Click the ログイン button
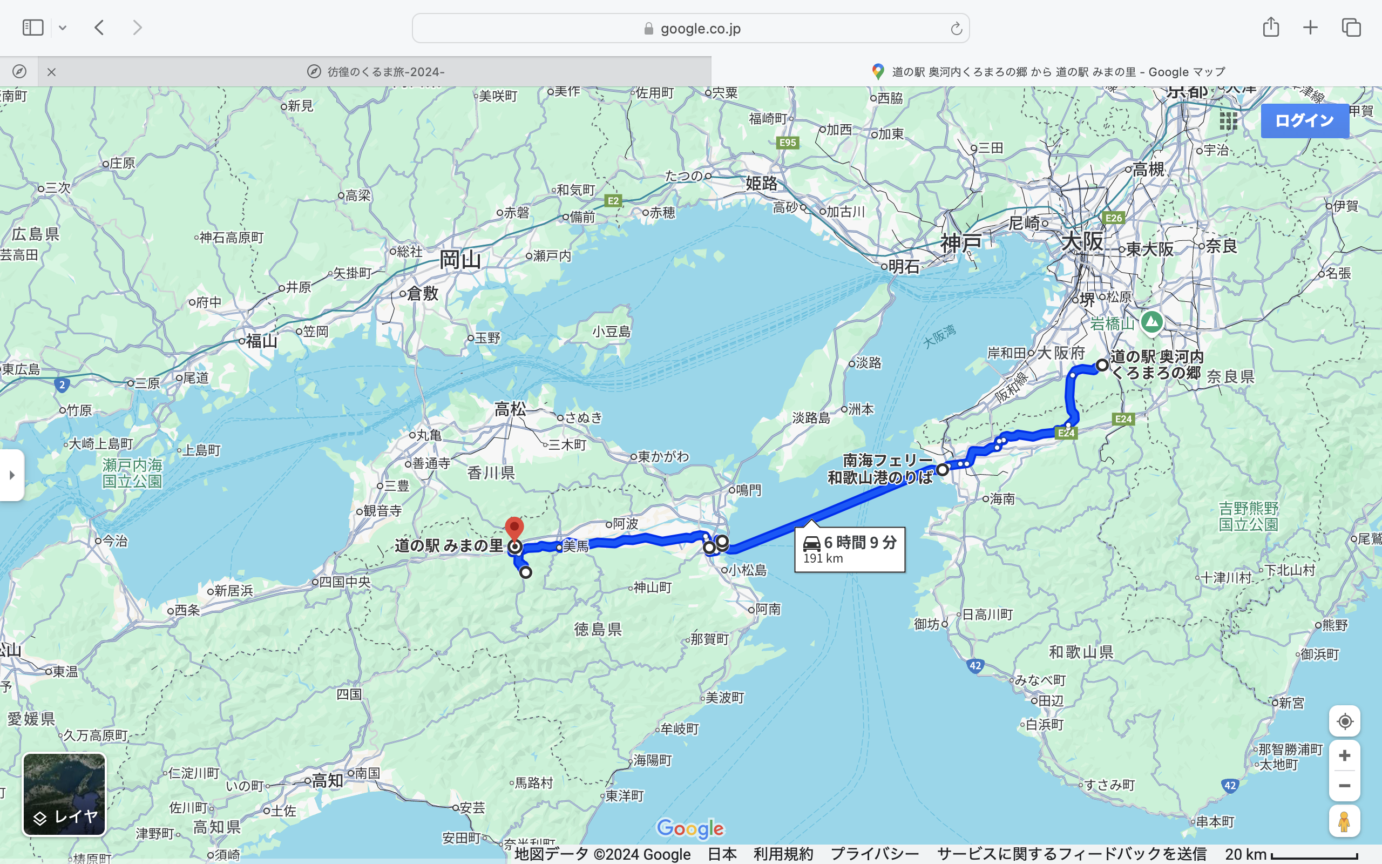Screen dimensions: 1382x864 pos(1304,120)
